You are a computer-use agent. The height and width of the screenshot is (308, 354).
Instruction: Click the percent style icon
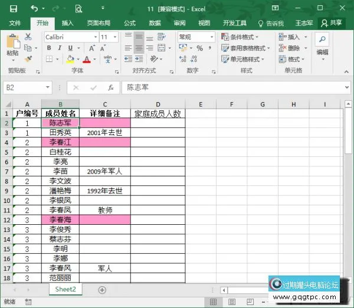tap(199, 48)
